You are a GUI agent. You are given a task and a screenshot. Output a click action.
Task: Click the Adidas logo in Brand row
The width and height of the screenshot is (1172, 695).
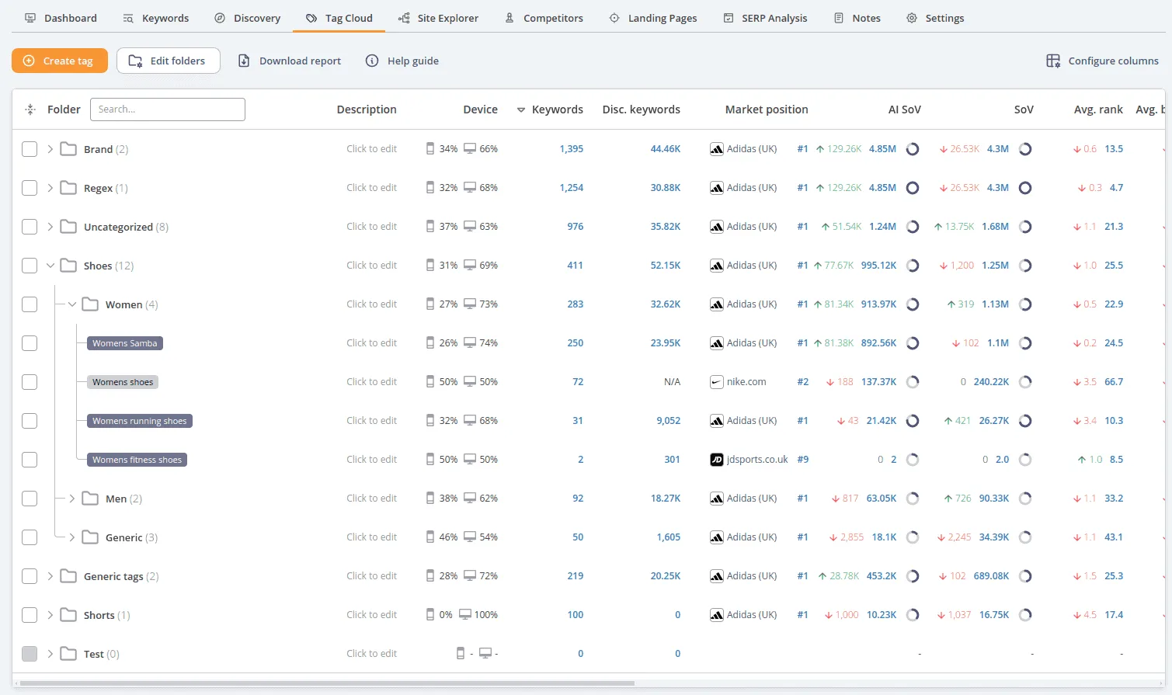[717, 149]
